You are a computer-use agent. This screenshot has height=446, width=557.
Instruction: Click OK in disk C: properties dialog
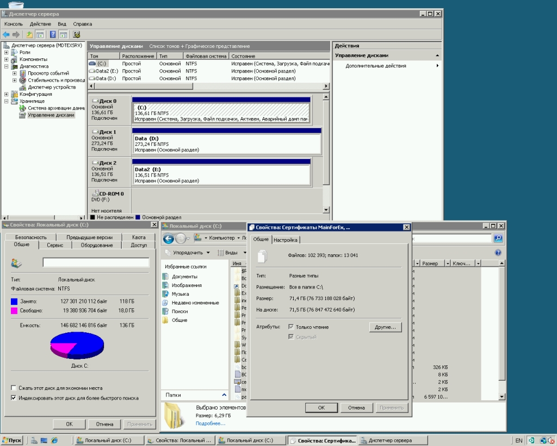69,424
